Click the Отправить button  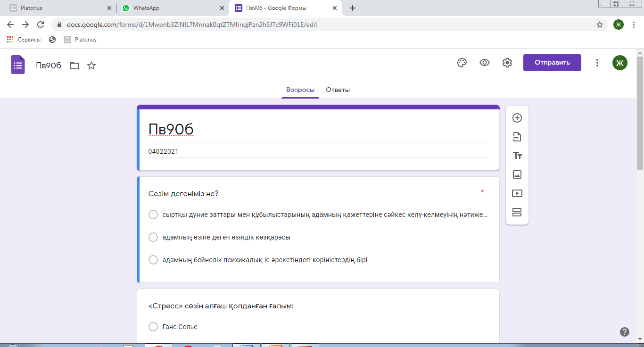tap(552, 63)
